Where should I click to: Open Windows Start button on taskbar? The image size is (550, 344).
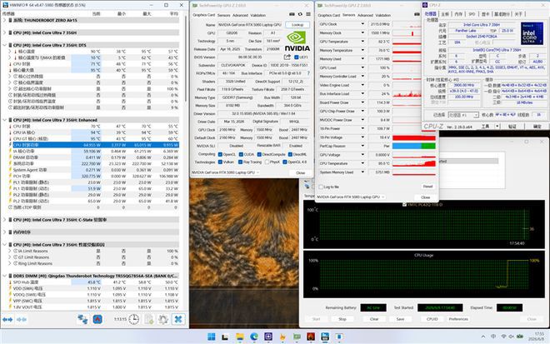click(212, 337)
